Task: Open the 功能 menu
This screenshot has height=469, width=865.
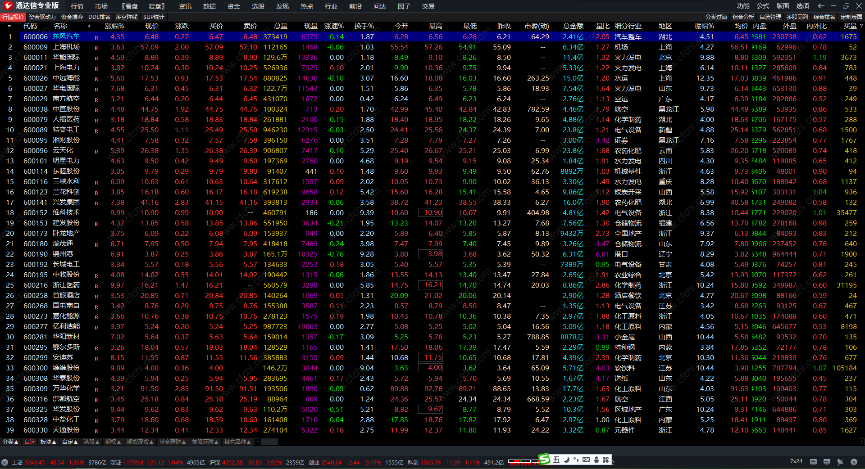Action: pyautogui.click(x=743, y=6)
